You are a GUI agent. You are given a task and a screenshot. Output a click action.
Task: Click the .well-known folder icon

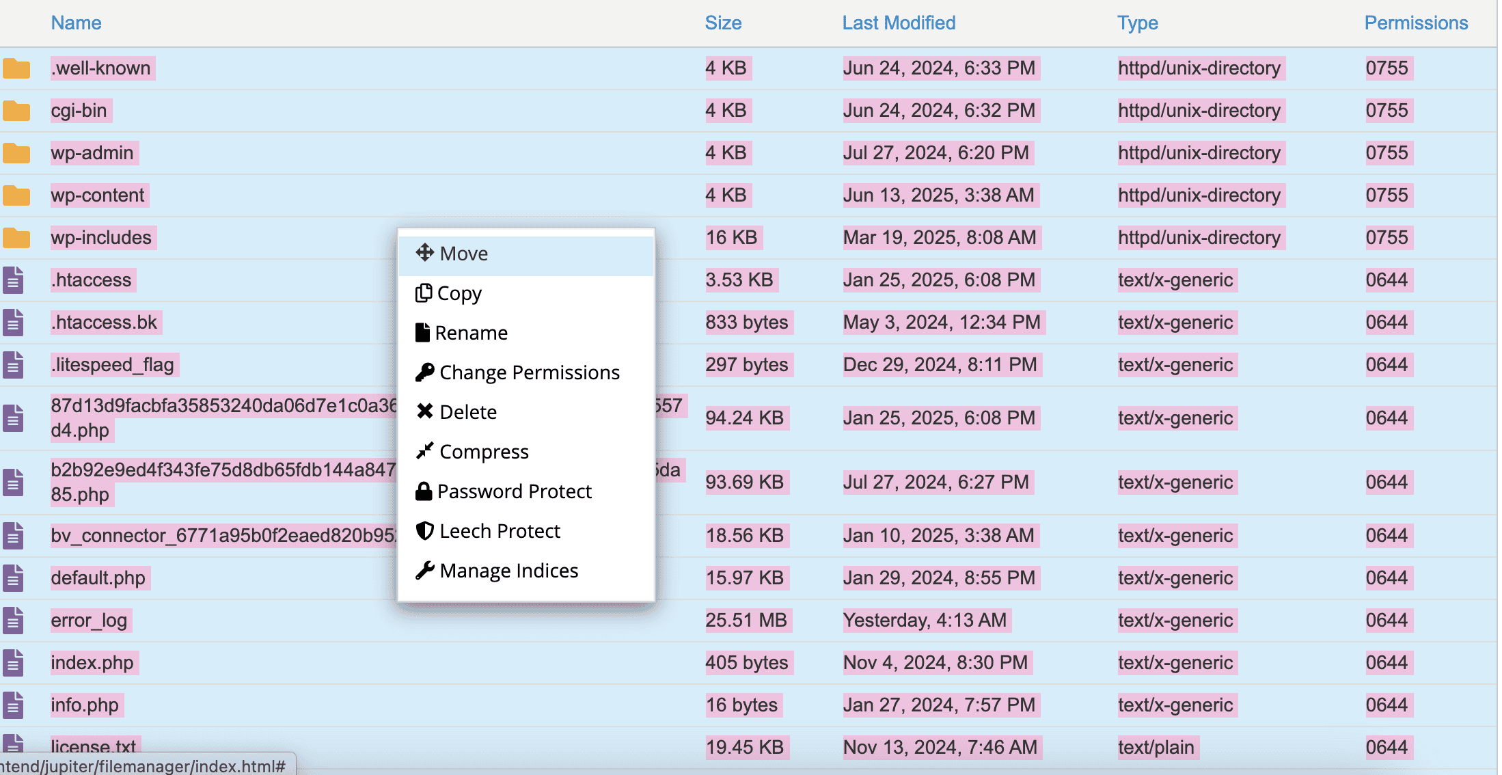coord(16,68)
